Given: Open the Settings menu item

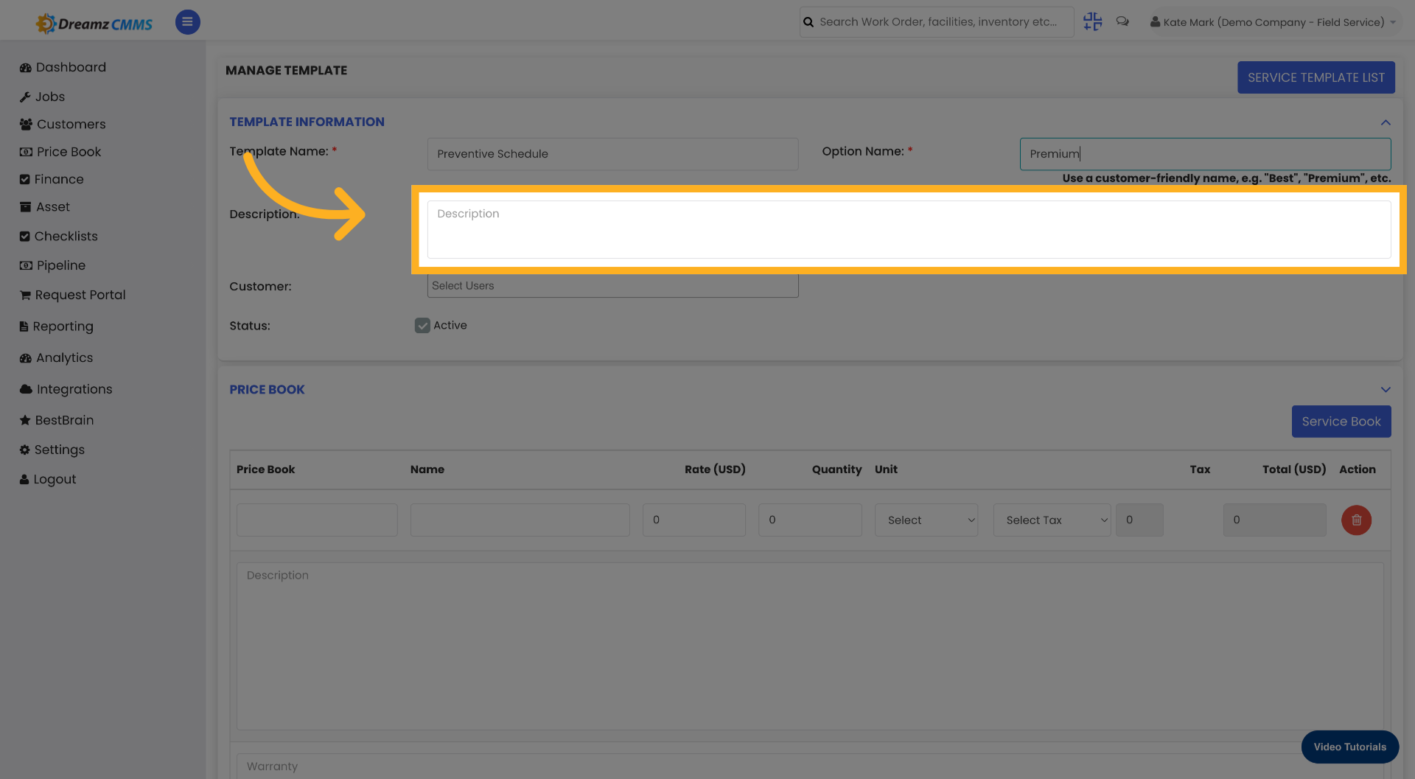Looking at the screenshot, I should tap(25, 450).
